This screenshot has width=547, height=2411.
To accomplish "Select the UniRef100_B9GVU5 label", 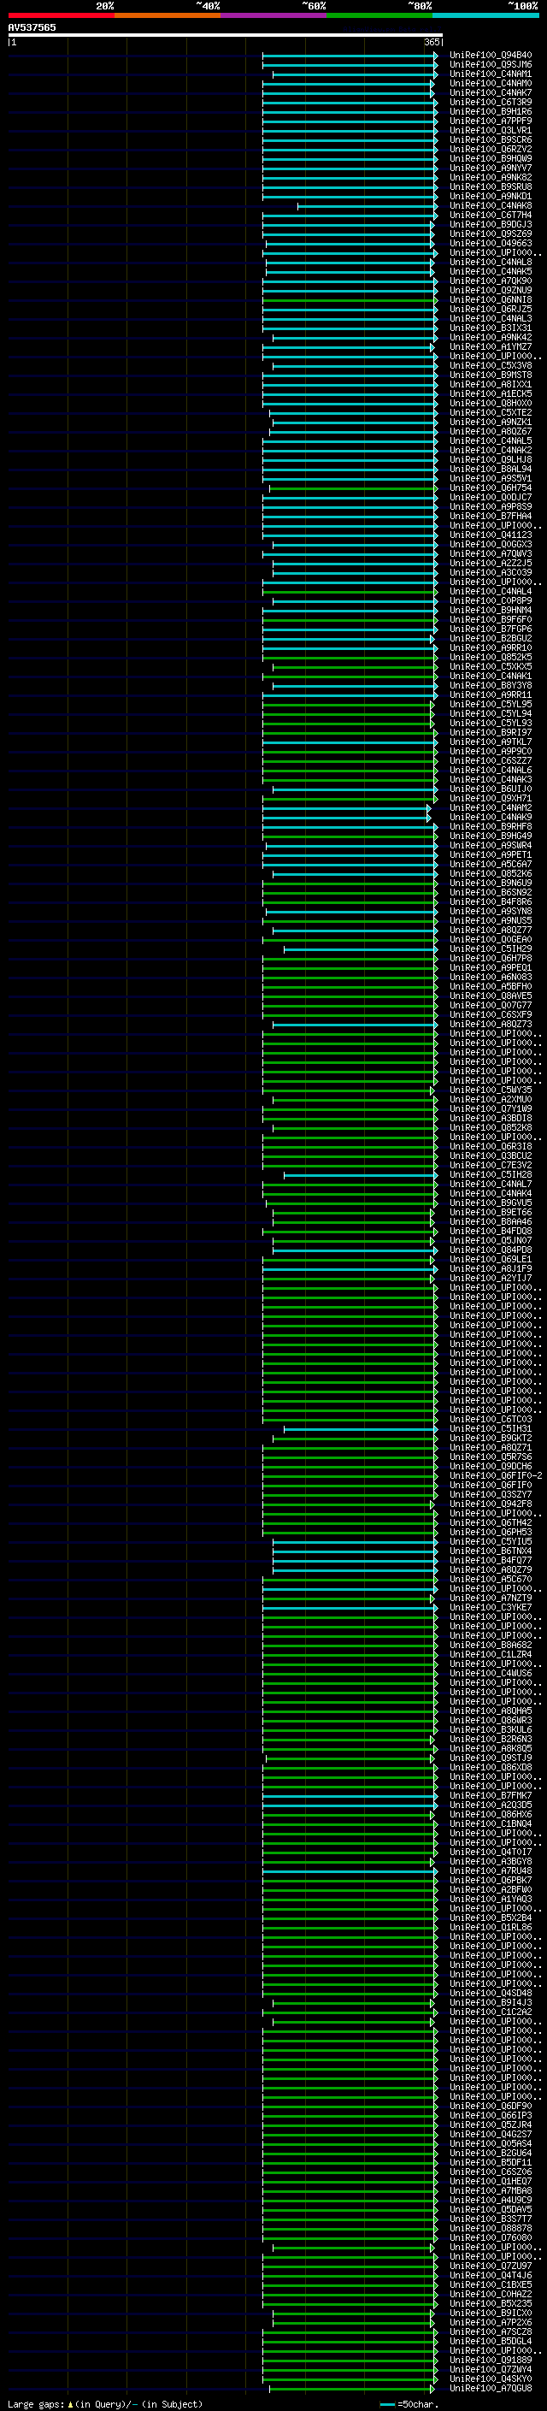I will (x=490, y=1203).
